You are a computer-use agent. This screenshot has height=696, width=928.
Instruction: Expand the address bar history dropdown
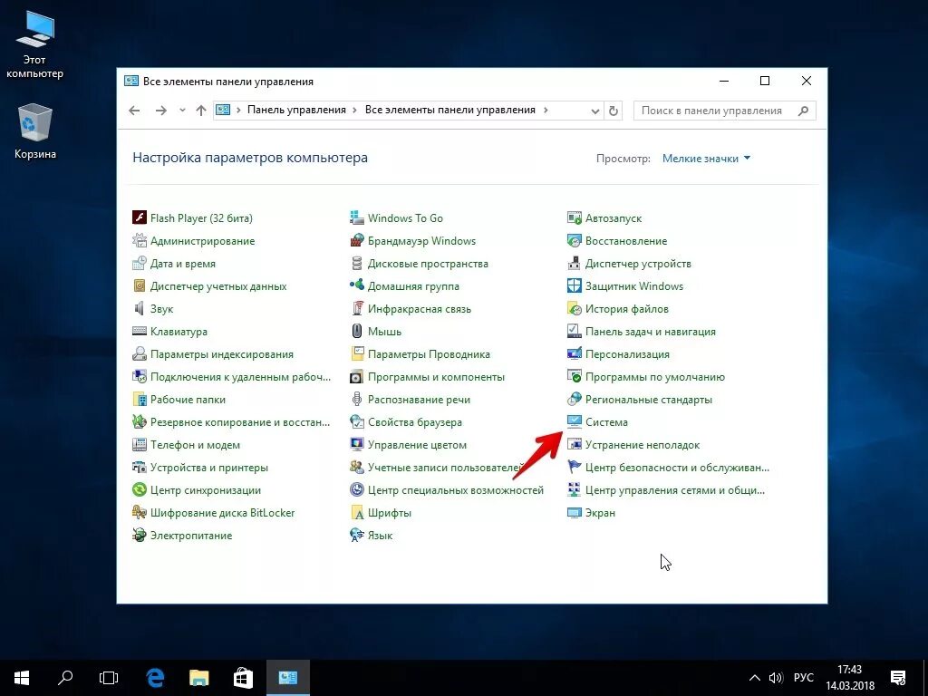(594, 111)
